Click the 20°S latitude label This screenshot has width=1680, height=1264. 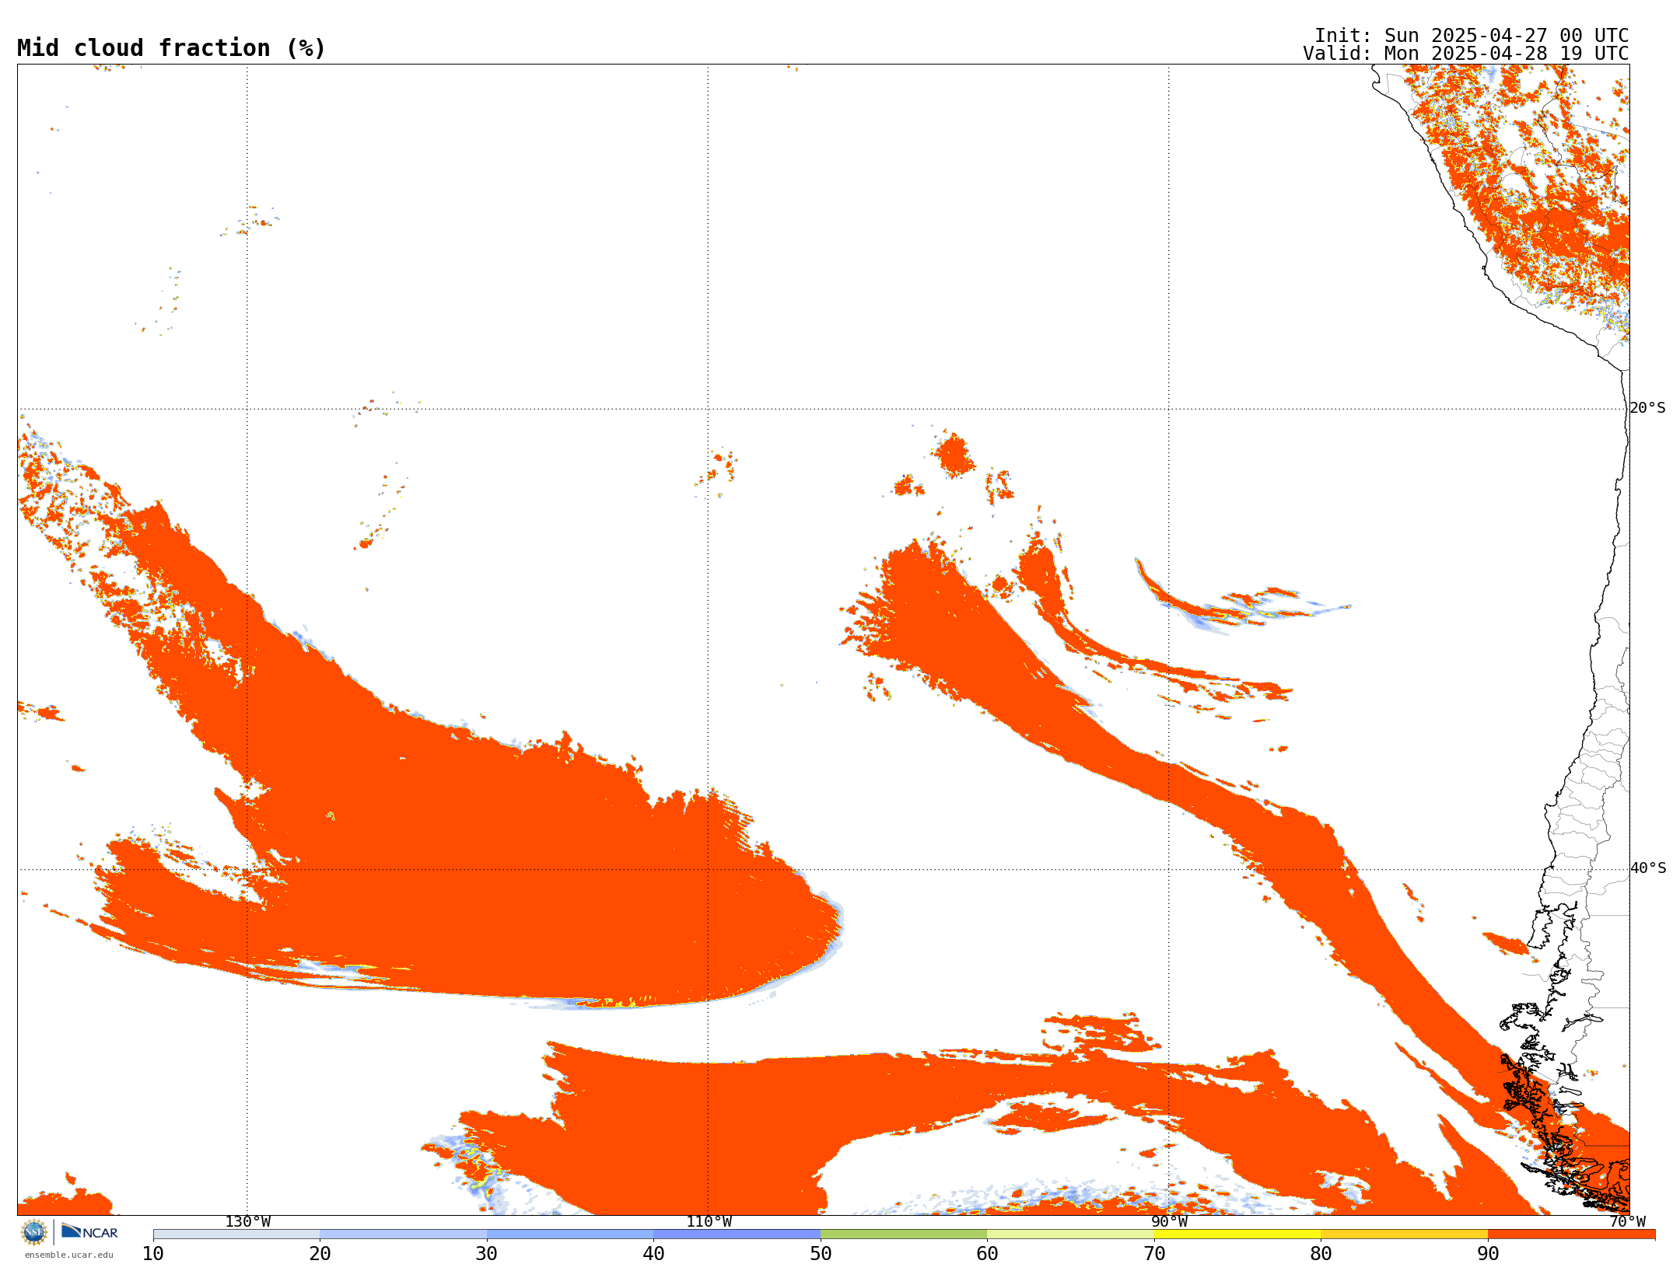coord(1648,408)
